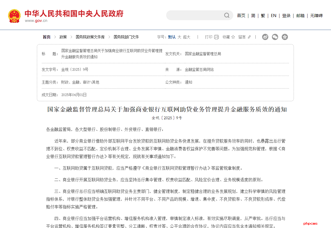The width and height of the screenshot is (331, 228).
Task: Share to QQ Zone star icon
Action: point(285,37)
